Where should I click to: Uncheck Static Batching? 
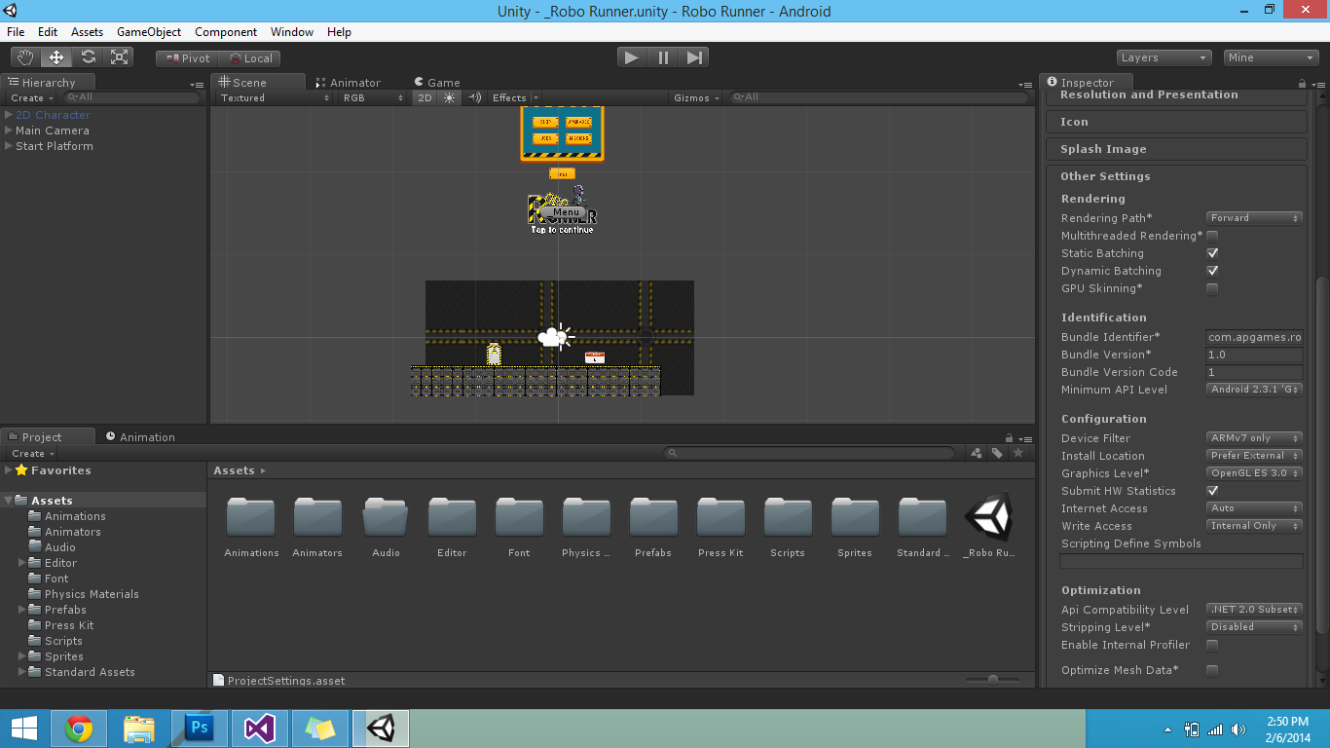pos(1212,253)
